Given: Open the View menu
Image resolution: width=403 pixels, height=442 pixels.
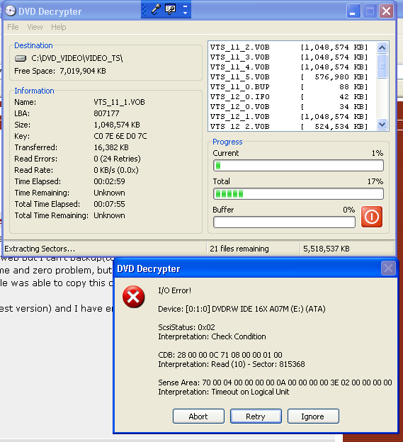Looking at the screenshot, I should [x=35, y=27].
